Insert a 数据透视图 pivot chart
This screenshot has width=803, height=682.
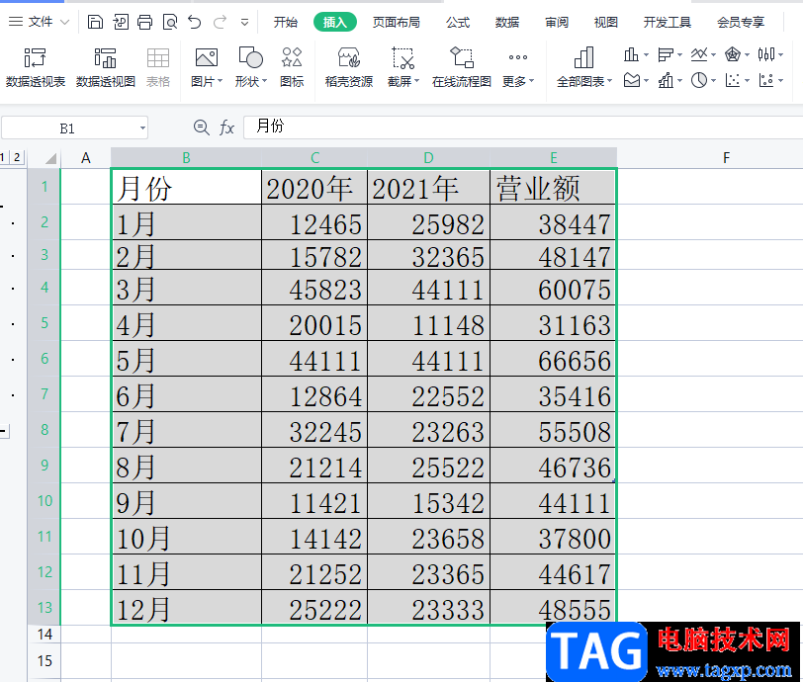pyautogui.click(x=106, y=67)
